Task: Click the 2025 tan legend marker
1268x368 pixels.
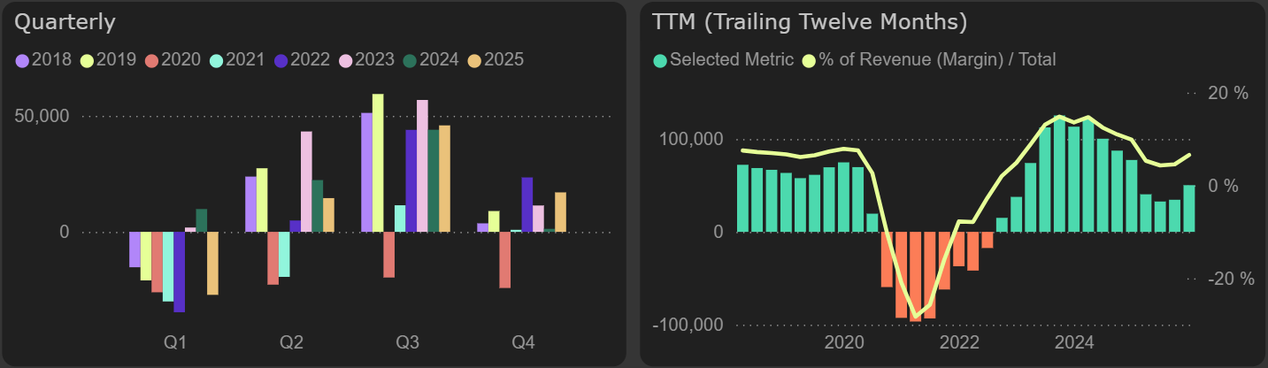Action: coord(474,60)
